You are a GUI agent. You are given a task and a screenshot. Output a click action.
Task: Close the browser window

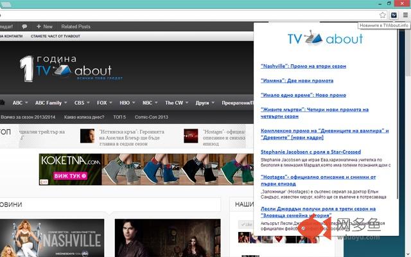point(403,4)
